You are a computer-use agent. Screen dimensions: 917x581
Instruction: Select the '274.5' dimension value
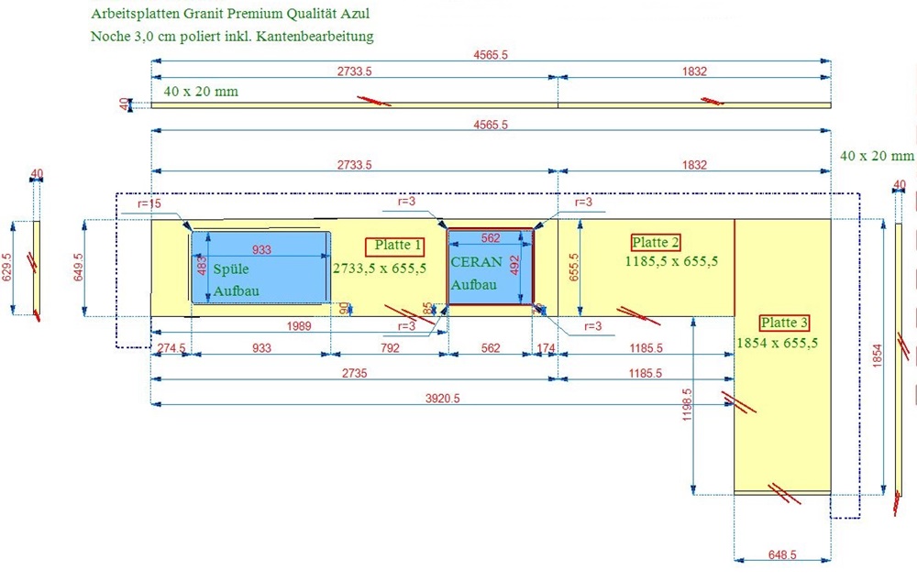click(171, 348)
